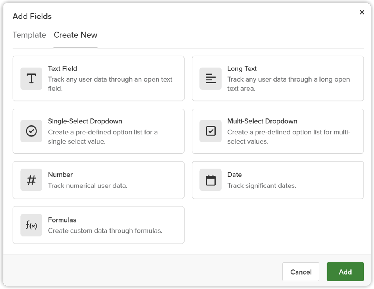The image size is (374, 289).
Task: Click the green Add button
Action: (345, 272)
